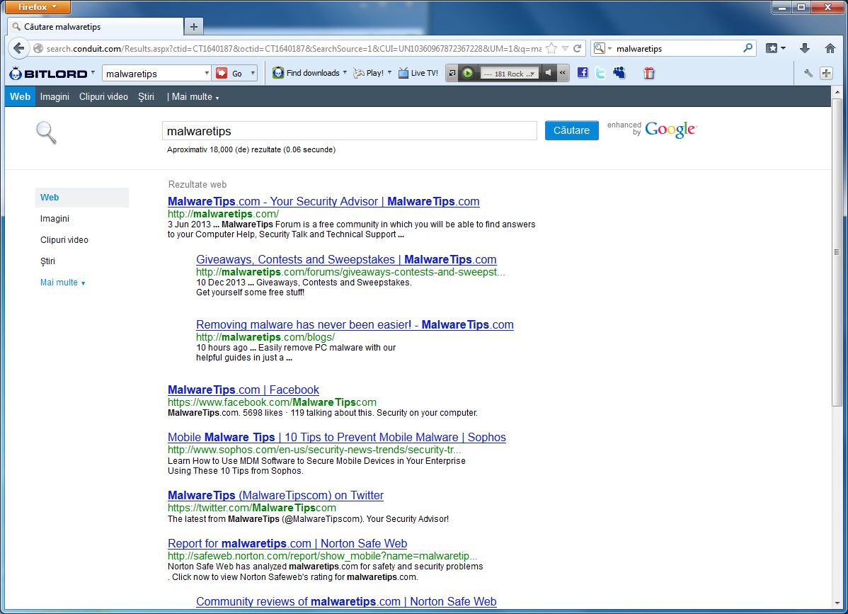The width and height of the screenshot is (848, 614).
Task: Open Giveaways, Contests and Sweepstakes result
Action: 346,260
